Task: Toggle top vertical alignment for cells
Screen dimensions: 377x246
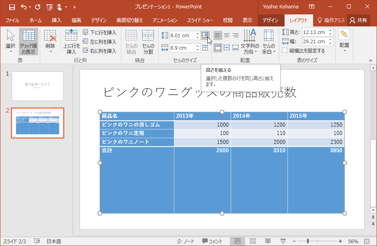Action: (217, 47)
